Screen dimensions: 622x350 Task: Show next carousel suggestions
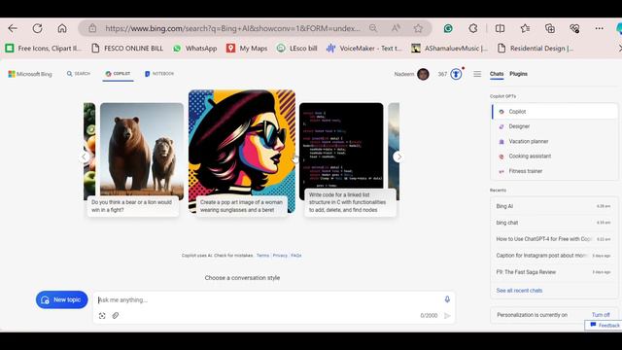coord(398,157)
